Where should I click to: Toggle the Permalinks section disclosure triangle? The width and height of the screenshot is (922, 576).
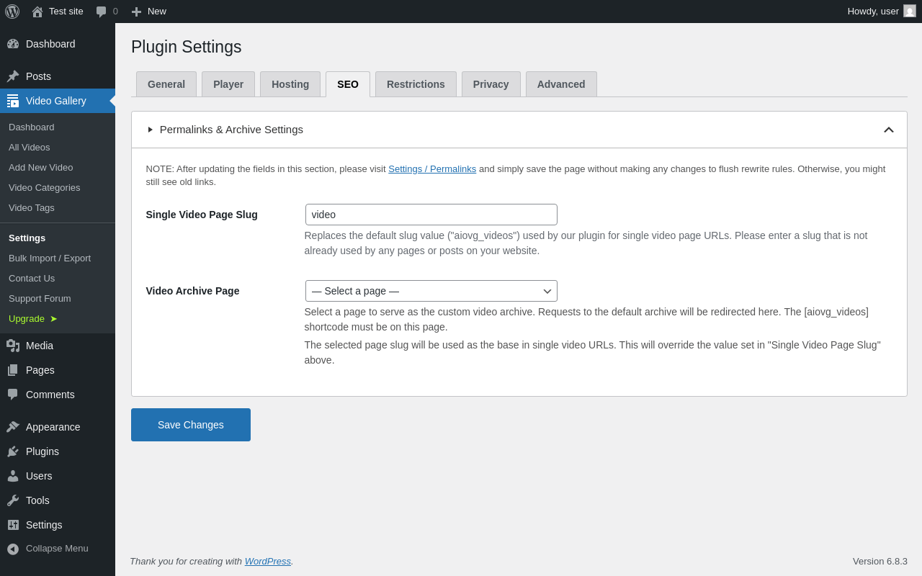point(151,130)
